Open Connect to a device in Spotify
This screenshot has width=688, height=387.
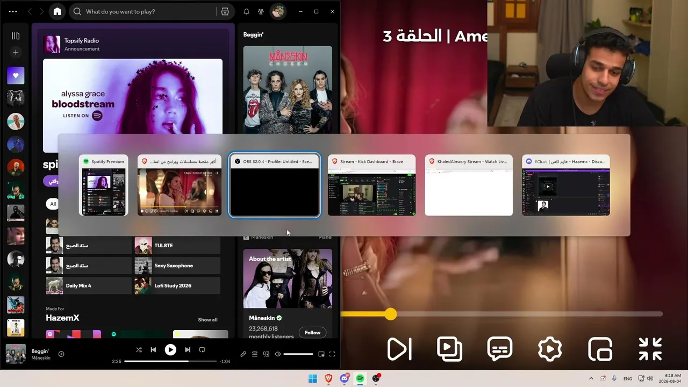pyautogui.click(x=266, y=354)
